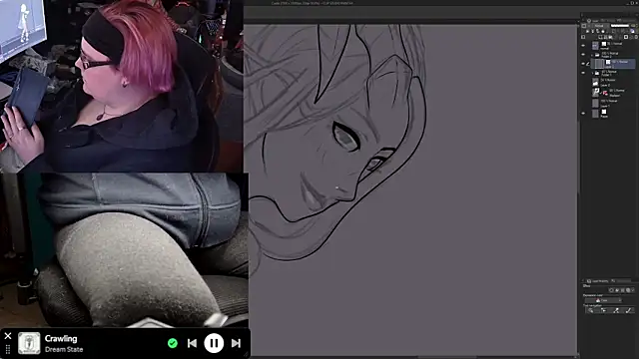Image resolution: width=639 pixels, height=359 pixels.
Task: Select the pen icon in Tool navigation
Action: 628,311
